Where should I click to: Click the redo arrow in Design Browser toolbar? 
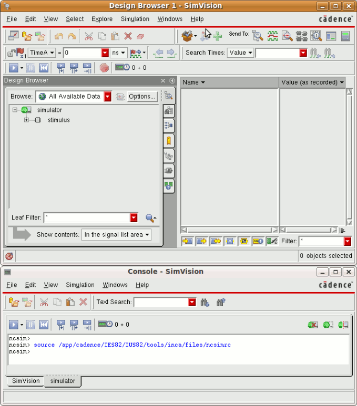[72, 36]
